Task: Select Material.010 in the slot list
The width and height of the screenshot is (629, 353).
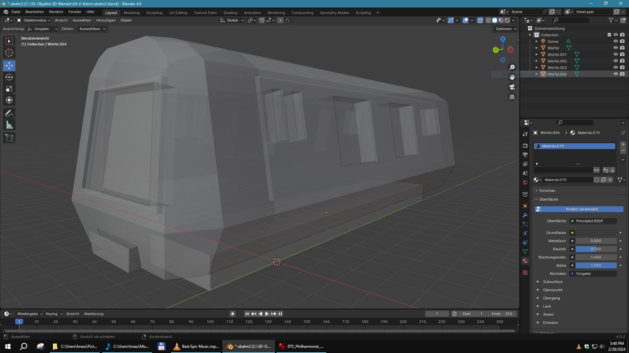Action: [x=574, y=146]
